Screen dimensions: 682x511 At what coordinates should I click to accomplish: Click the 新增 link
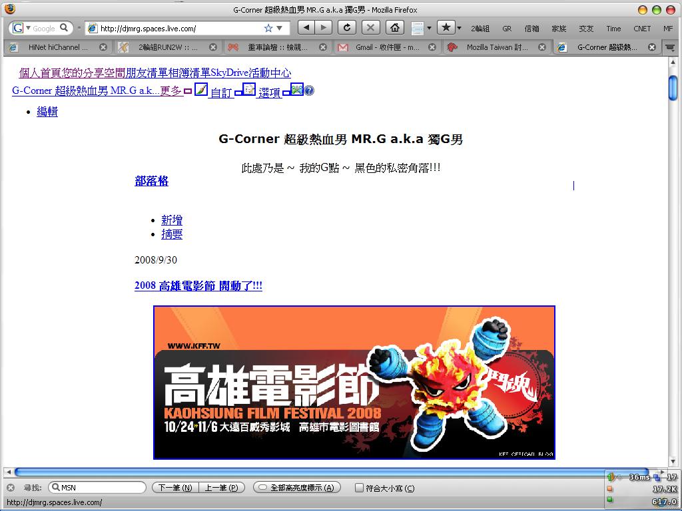(x=172, y=220)
